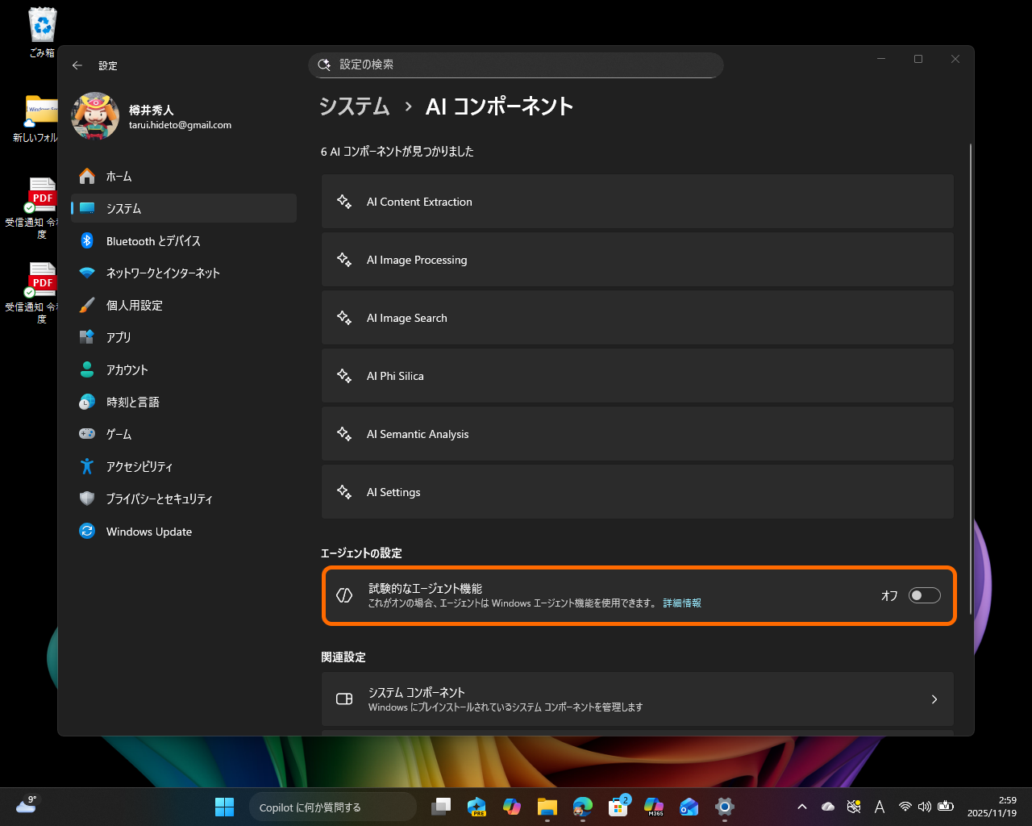Launch the M365 Copilot taskbar app
The image size is (1032, 826).
point(654,807)
